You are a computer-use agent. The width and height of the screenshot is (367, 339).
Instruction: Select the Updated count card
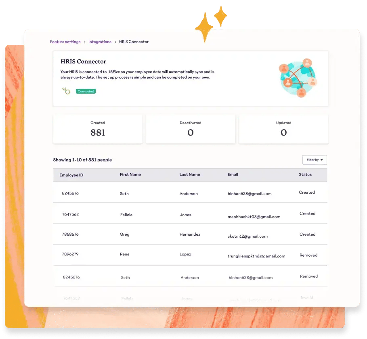pos(283,129)
